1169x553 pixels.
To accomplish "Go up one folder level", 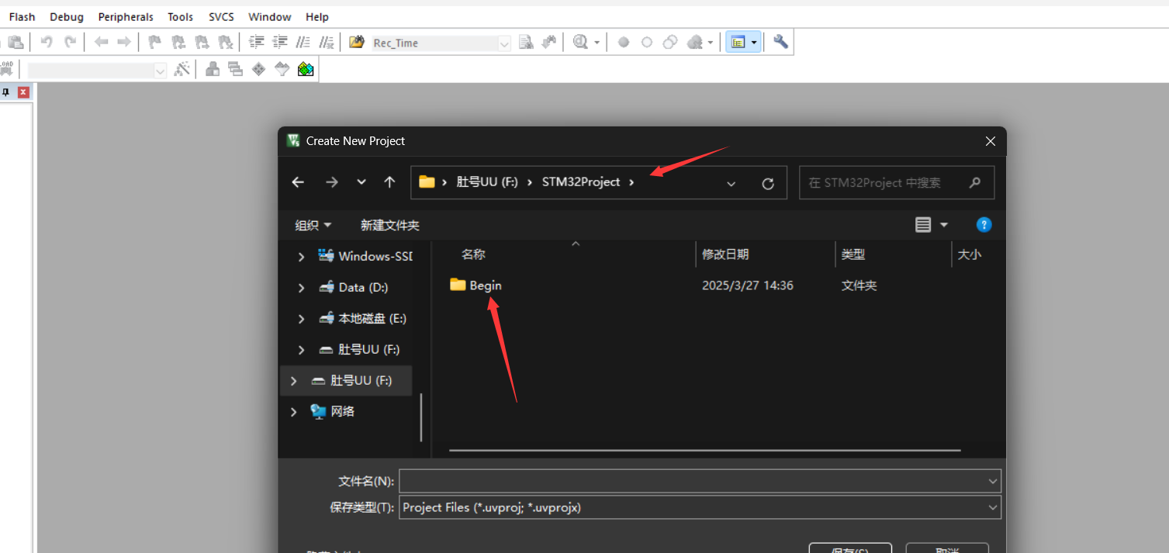I will coord(389,182).
